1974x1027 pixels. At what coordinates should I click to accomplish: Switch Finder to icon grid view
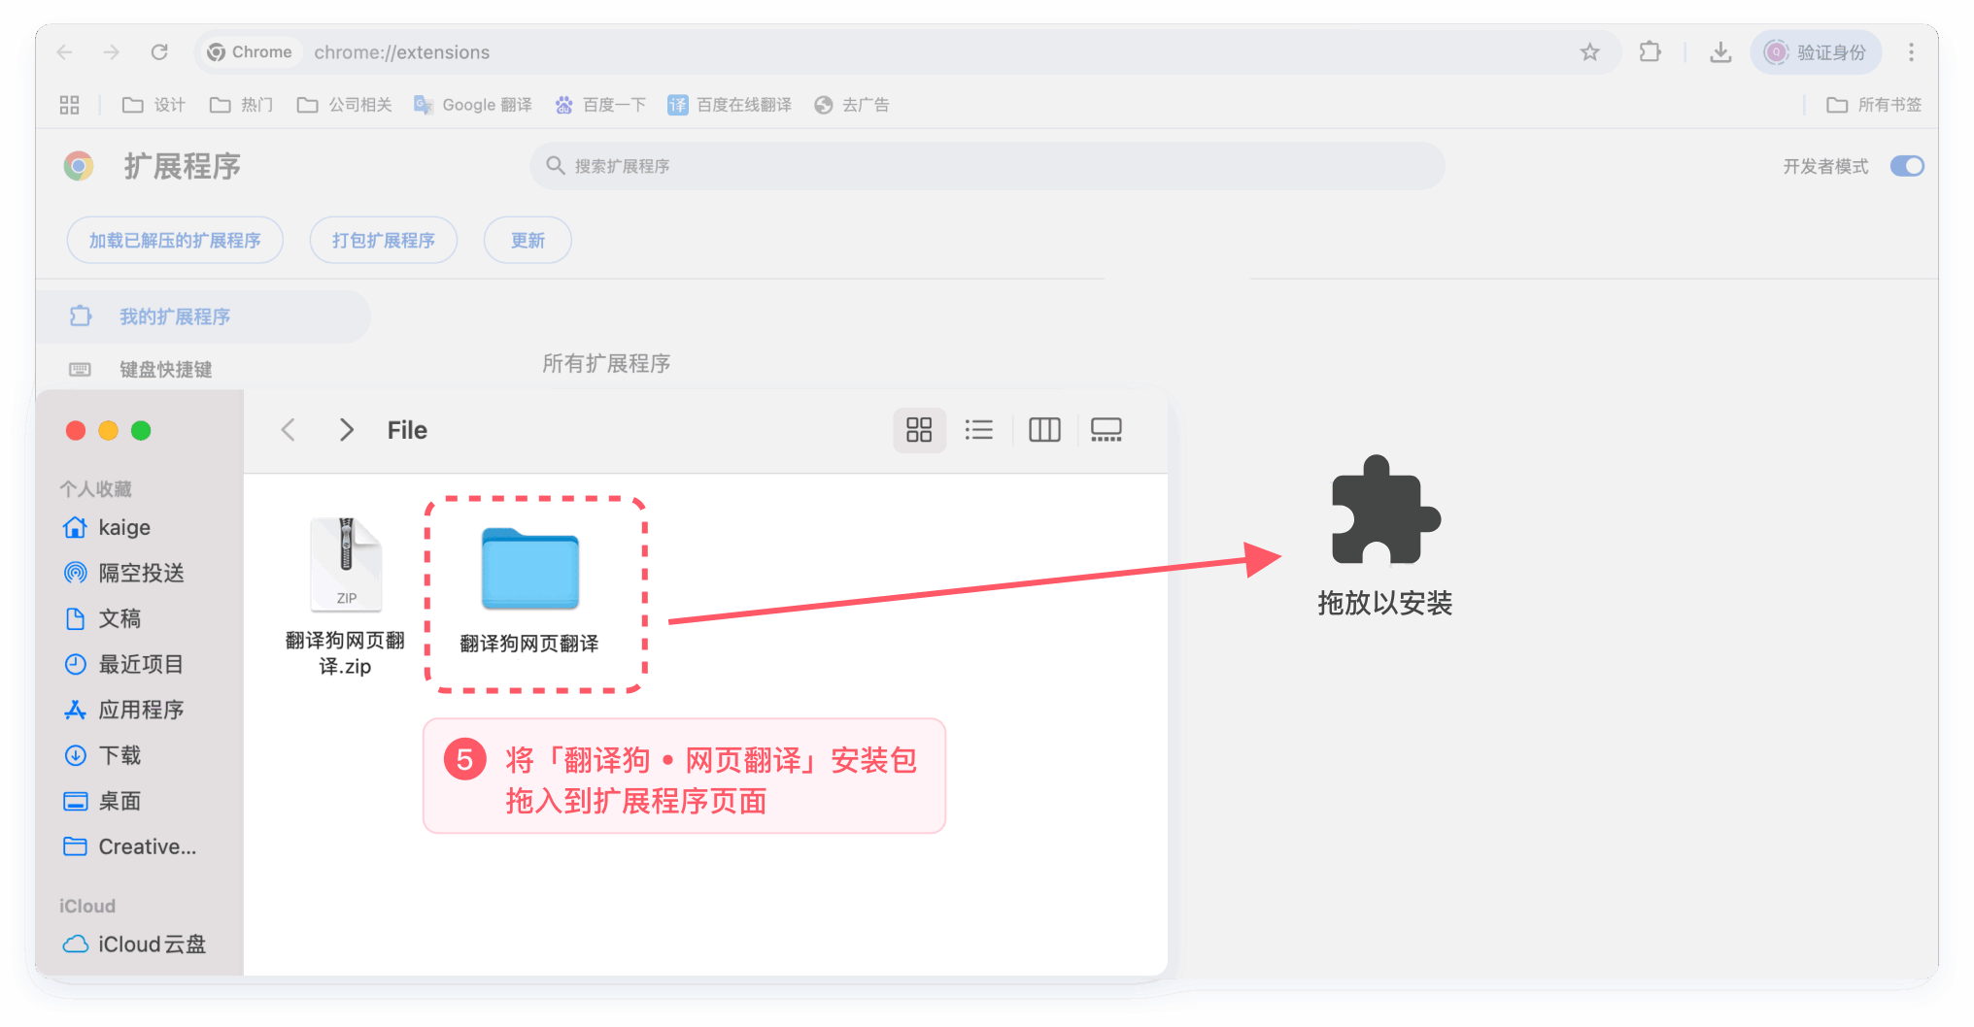(918, 430)
